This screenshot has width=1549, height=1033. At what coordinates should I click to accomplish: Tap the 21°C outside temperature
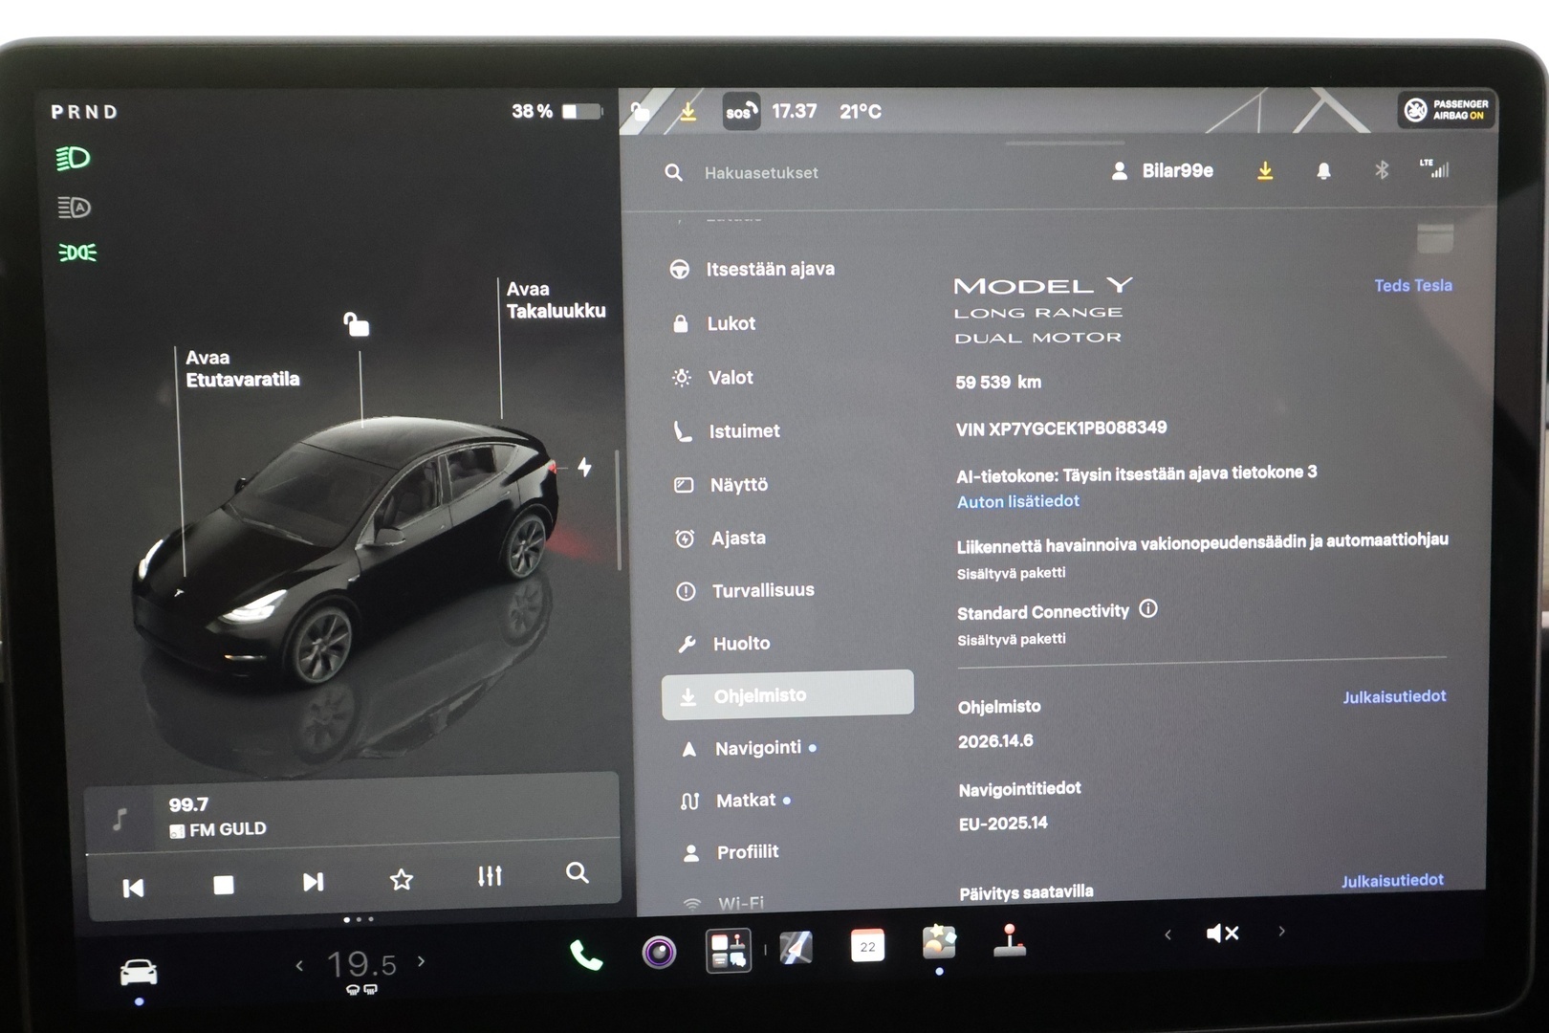(x=860, y=111)
